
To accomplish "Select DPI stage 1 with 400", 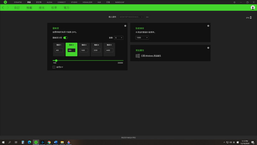I will point(59,49).
